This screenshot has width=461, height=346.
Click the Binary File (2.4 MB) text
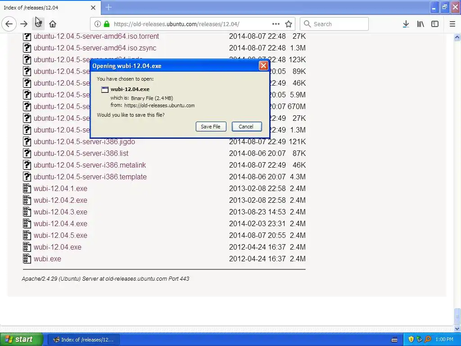152,98
